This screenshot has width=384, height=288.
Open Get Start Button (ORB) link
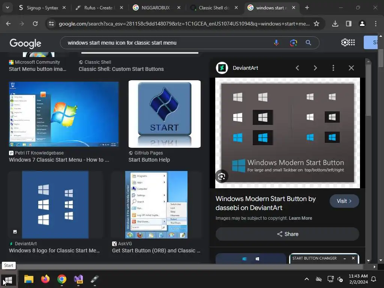tap(156, 250)
